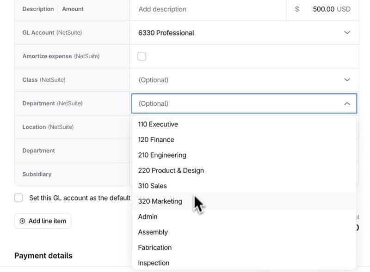The image size is (370, 272).
Task: Select the Fabrication option
Action: tap(155, 248)
